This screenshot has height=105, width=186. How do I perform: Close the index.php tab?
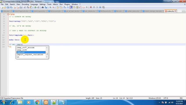[10, 11]
